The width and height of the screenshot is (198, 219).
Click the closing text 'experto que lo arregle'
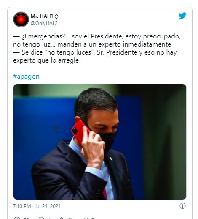[x=46, y=60]
